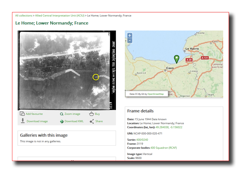Click the Zoom image magnifier icon

62,114
